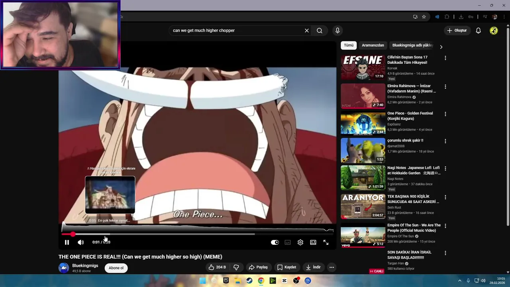
Task: Save video with Kaydet button
Action: [287, 267]
